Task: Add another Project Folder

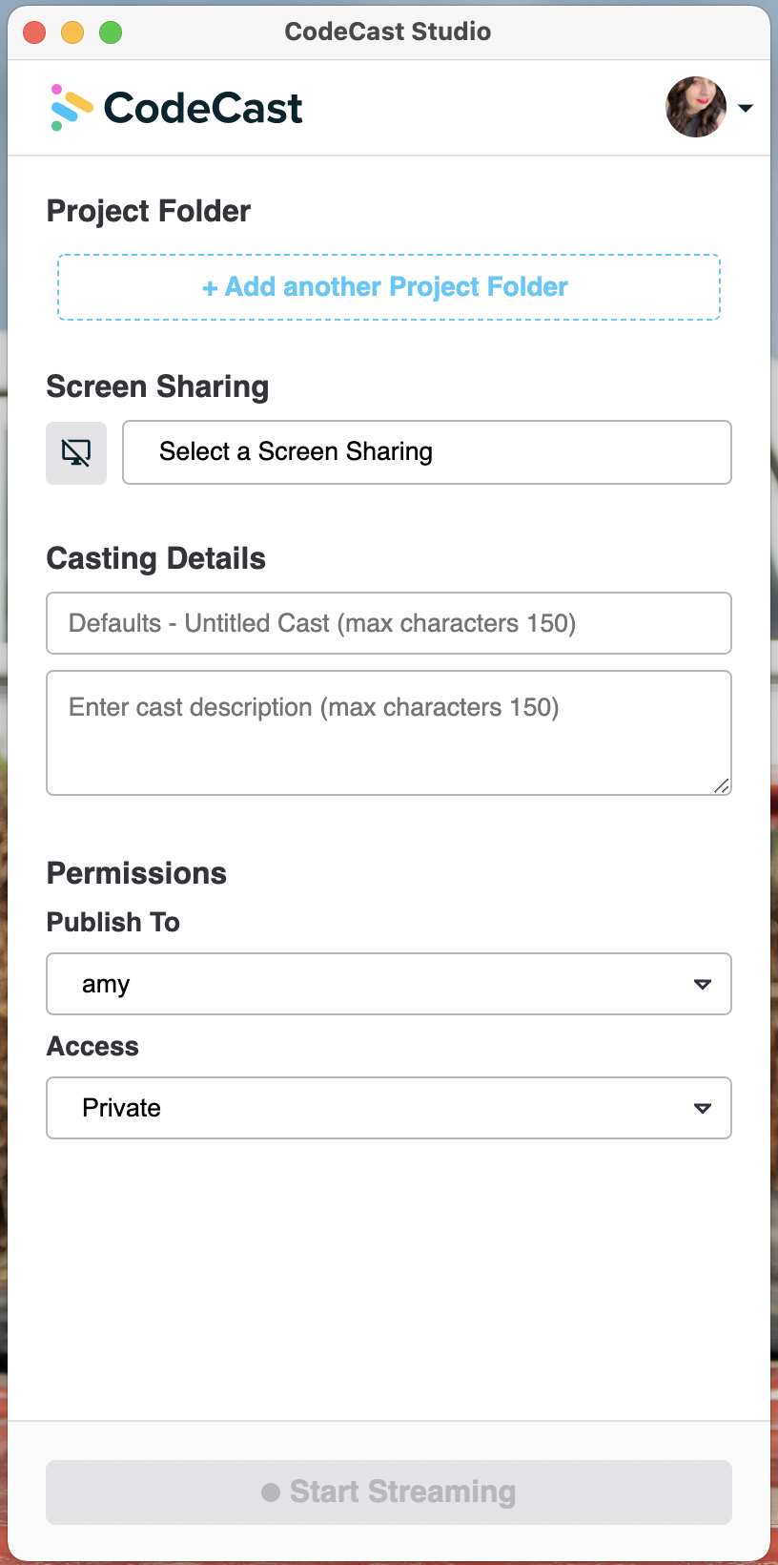Action: [x=389, y=287]
